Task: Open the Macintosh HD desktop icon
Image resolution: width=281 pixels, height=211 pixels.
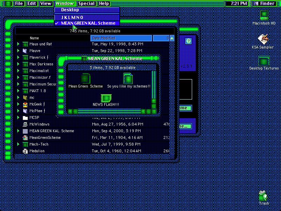Action: point(264,15)
